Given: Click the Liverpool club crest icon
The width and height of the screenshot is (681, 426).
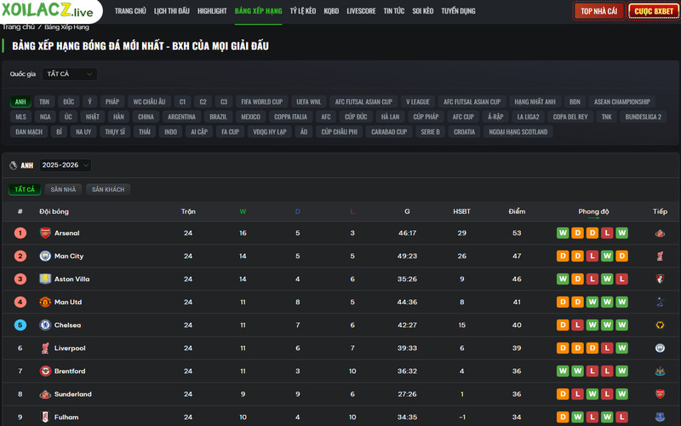Looking at the screenshot, I should 45,348.
